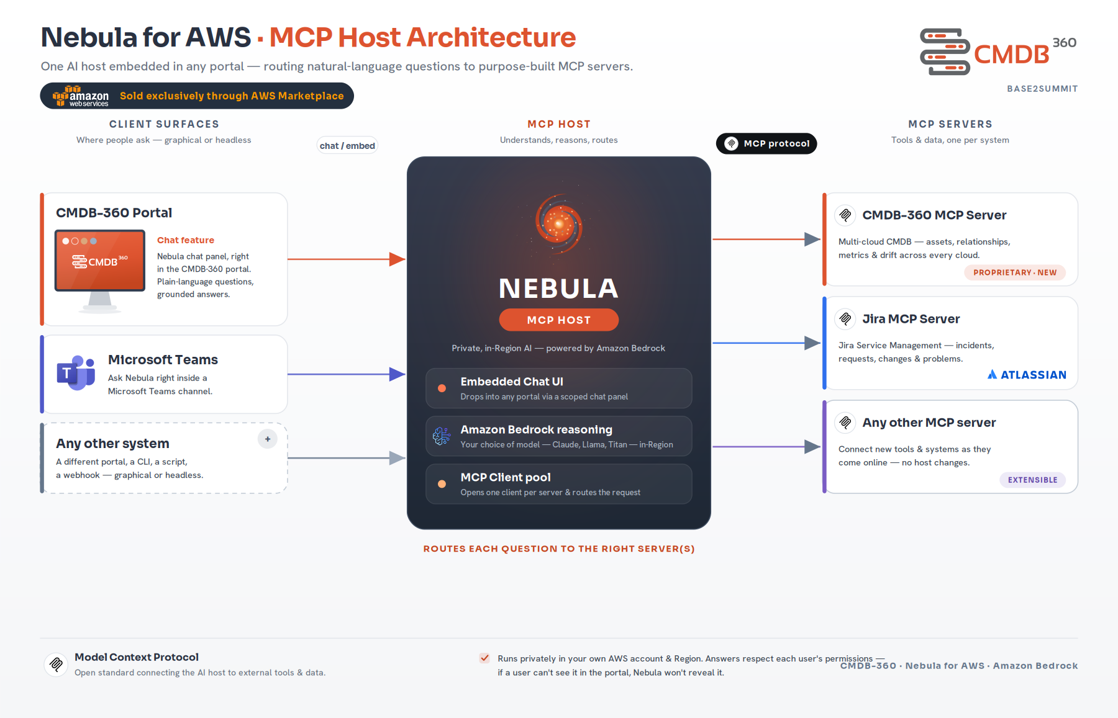This screenshot has width=1118, height=718.
Task: Click Sold exclusively through AWS Marketplace banner
Action: click(x=197, y=96)
